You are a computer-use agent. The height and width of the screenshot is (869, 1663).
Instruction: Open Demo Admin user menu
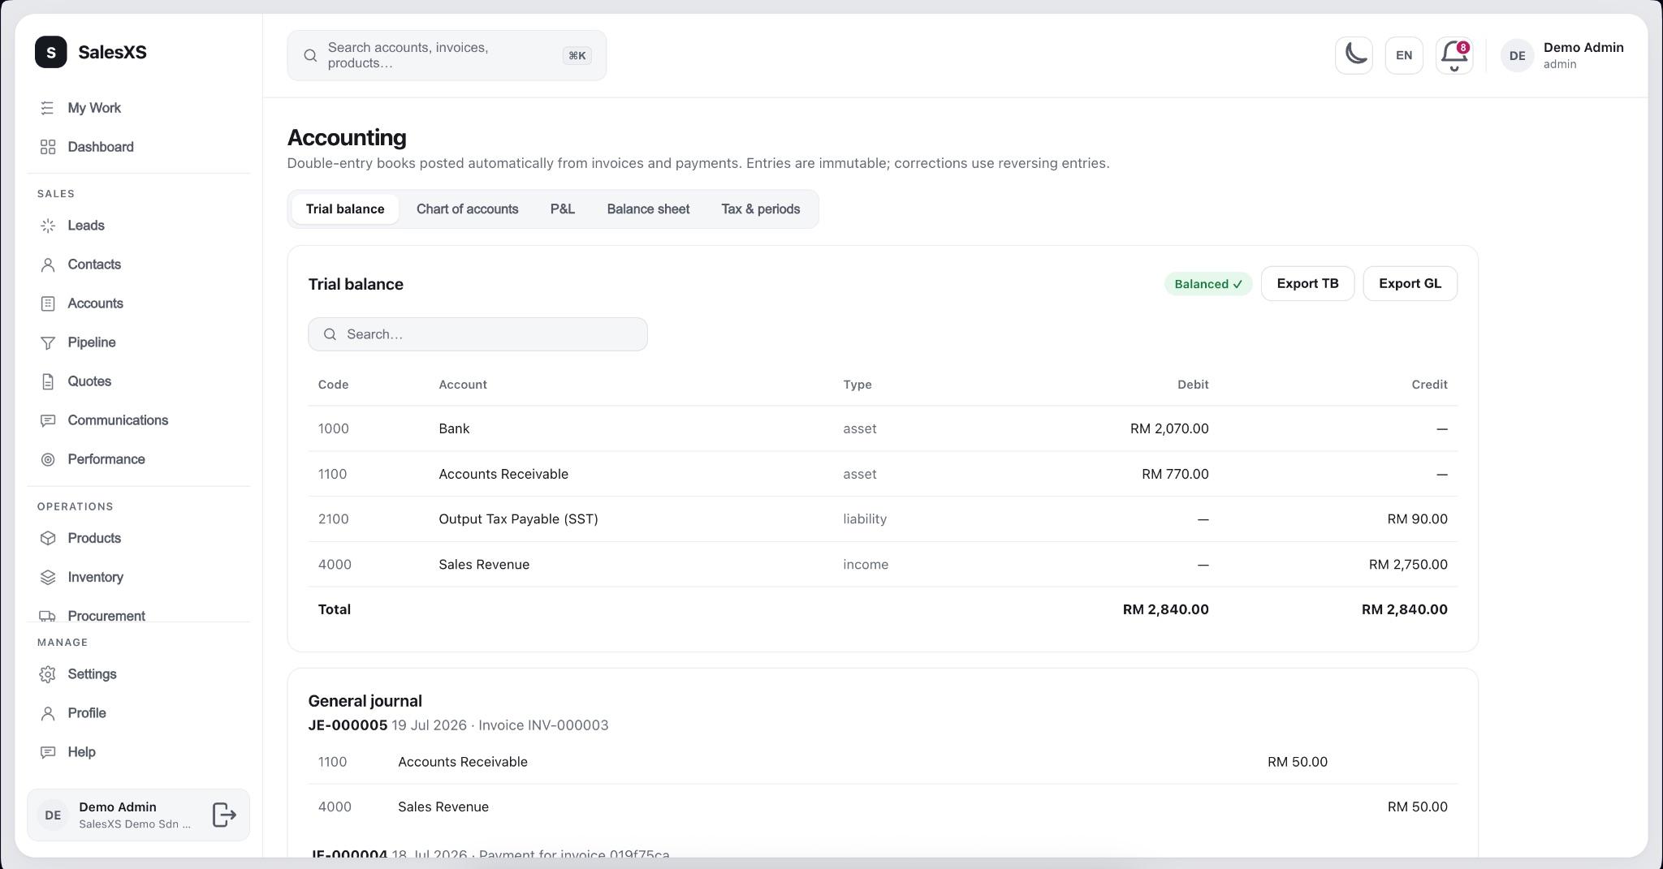1562,55
